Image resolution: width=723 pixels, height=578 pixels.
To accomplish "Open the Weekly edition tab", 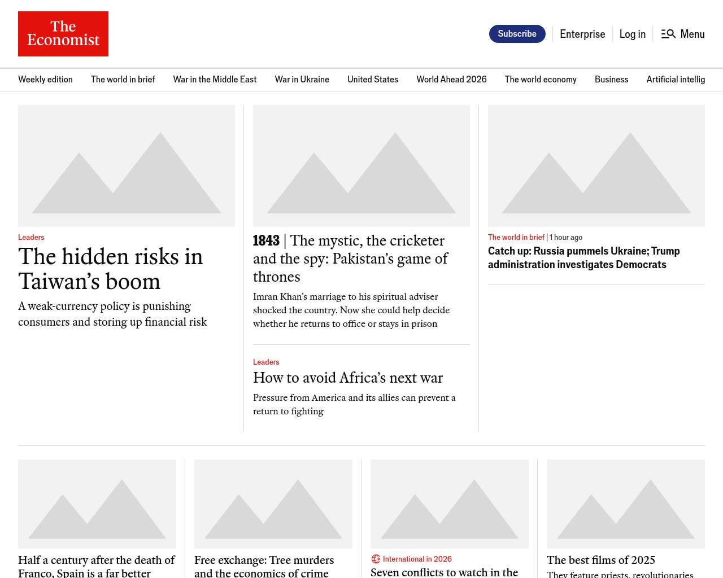I will [x=45, y=80].
